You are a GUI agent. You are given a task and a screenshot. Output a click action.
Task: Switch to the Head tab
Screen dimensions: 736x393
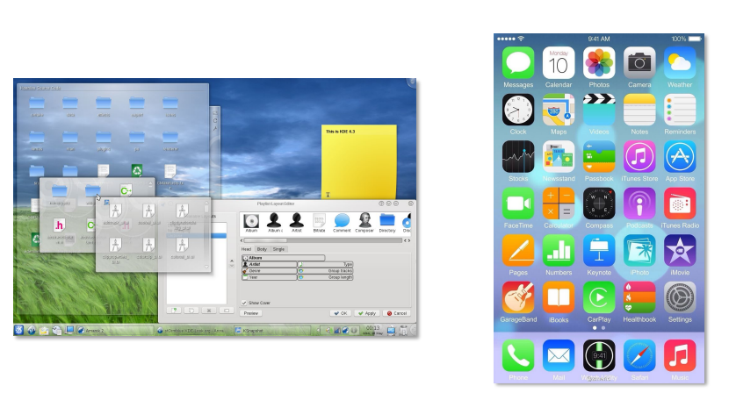click(247, 249)
